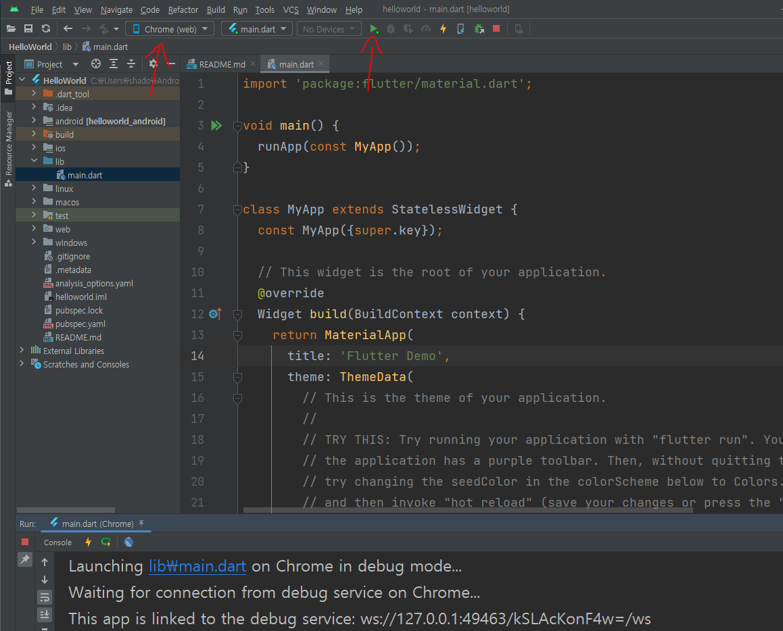Expand Scratches and Consoles node

tap(22, 363)
